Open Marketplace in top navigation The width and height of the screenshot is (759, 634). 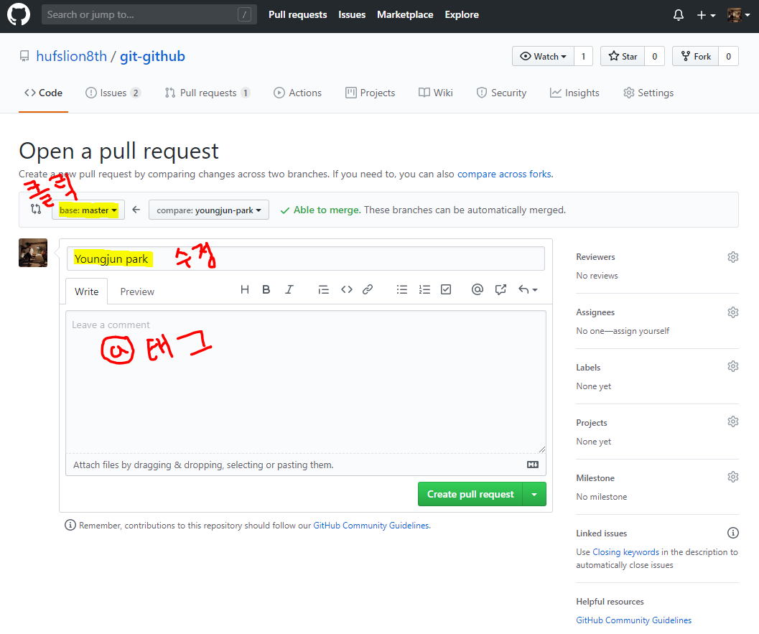coord(405,15)
